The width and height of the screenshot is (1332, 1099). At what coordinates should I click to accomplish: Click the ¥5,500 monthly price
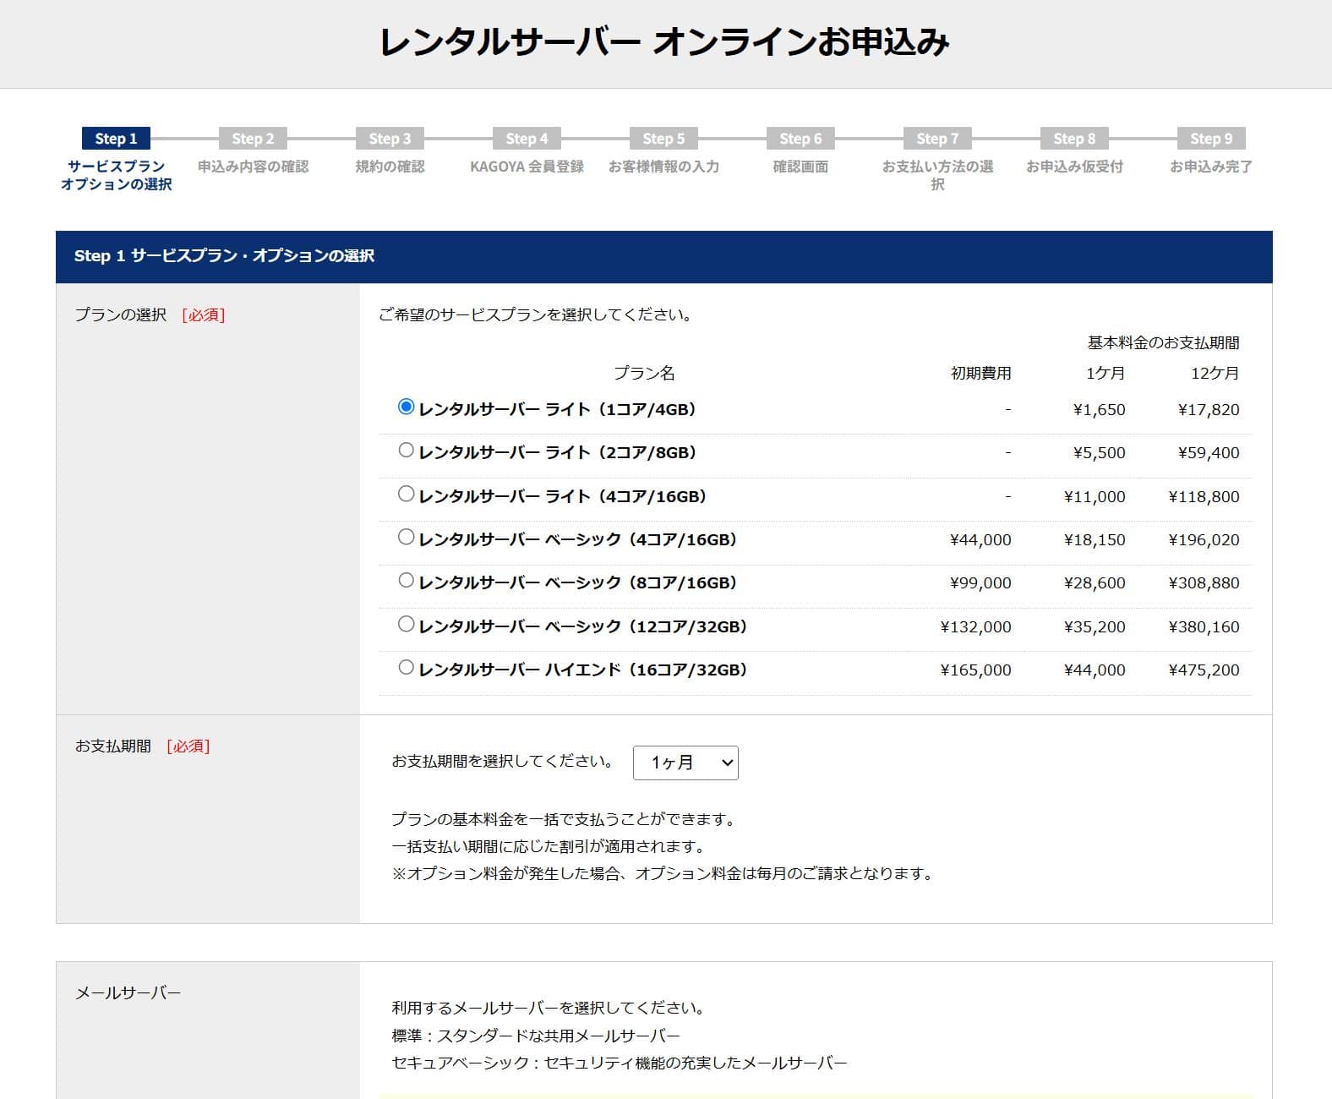[1099, 453]
